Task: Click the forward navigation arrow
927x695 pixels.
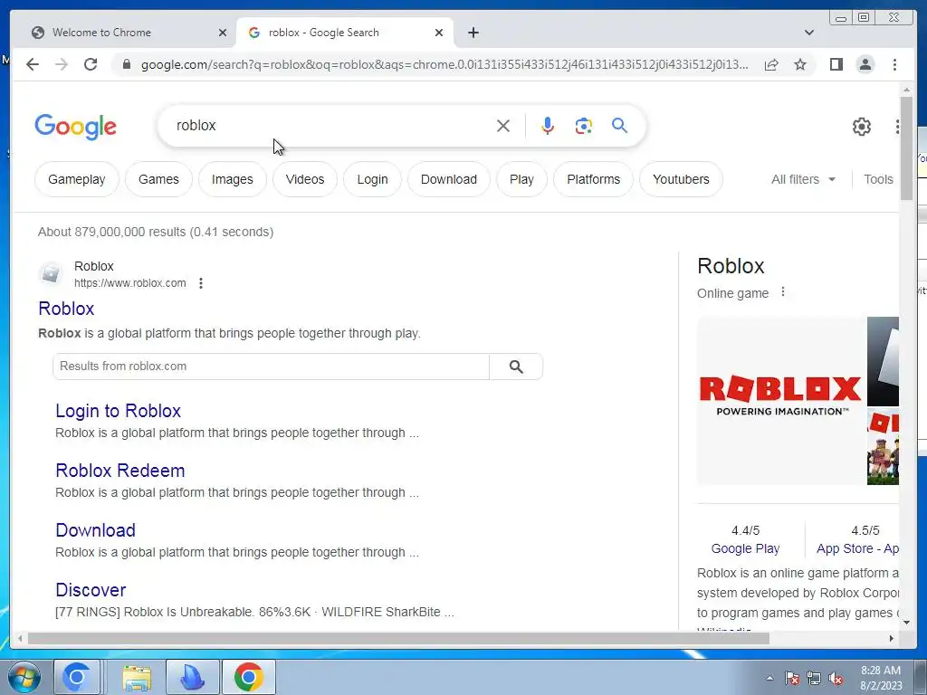Action: click(x=62, y=64)
